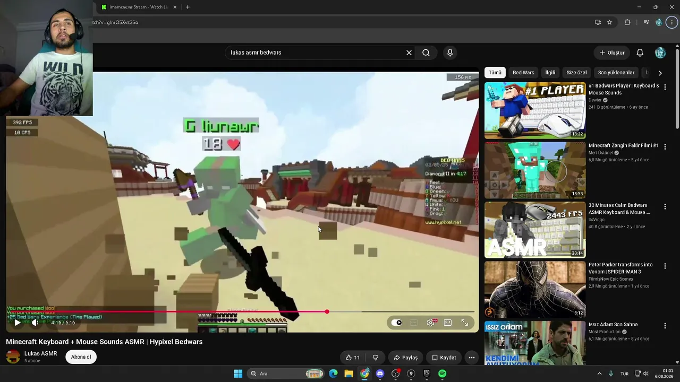Open the Windows Start menu

[x=238, y=374]
